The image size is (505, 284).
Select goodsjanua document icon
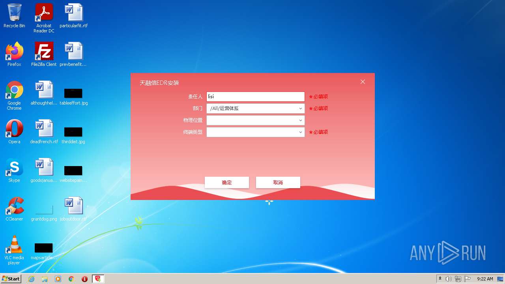[44, 170]
